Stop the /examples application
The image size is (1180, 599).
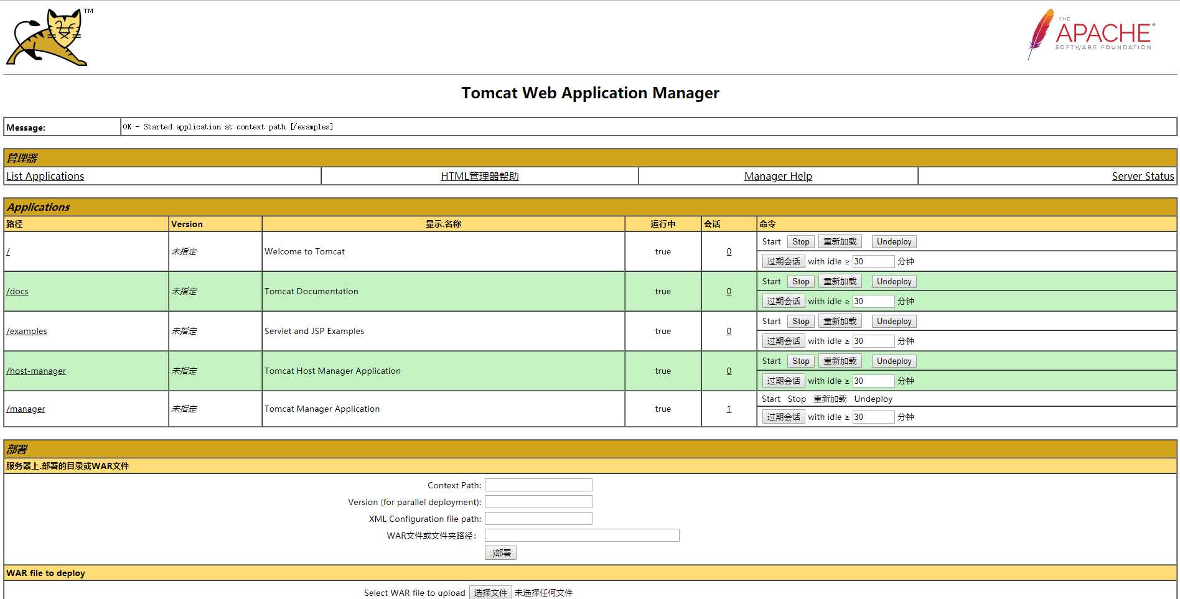click(800, 321)
